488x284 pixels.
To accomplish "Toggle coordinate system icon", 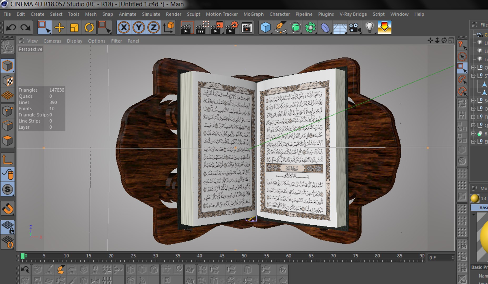I will pyautogui.click(x=168, y=27).
